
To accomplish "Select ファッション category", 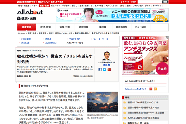I will tap(138, 6).
